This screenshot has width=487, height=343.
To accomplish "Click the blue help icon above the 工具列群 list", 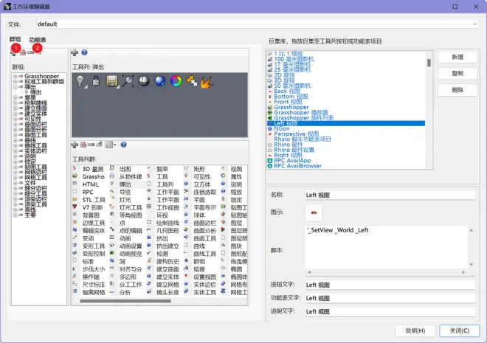I will tap(124, 145).
